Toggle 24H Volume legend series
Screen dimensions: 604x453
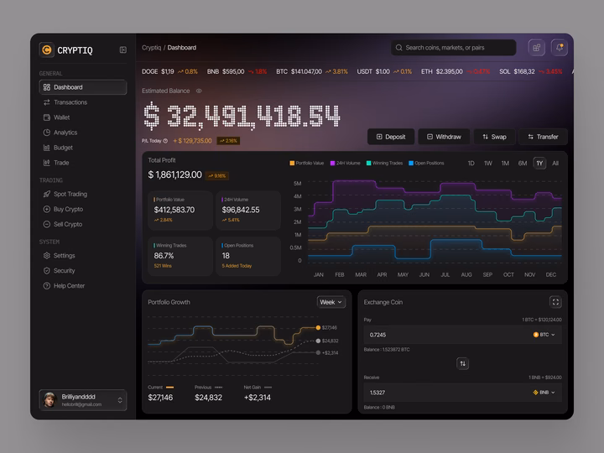pyautogui.click(x=345, y=163)
